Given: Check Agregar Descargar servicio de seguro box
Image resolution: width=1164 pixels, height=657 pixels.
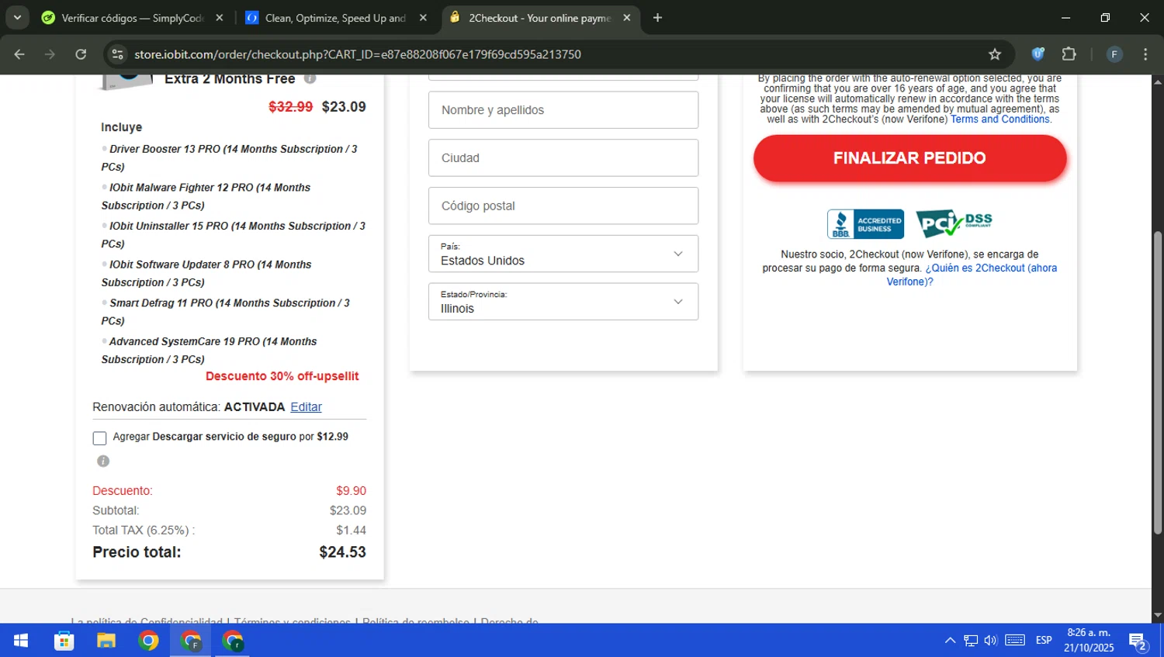Looking at the screenshot, I should click(99, 438).
